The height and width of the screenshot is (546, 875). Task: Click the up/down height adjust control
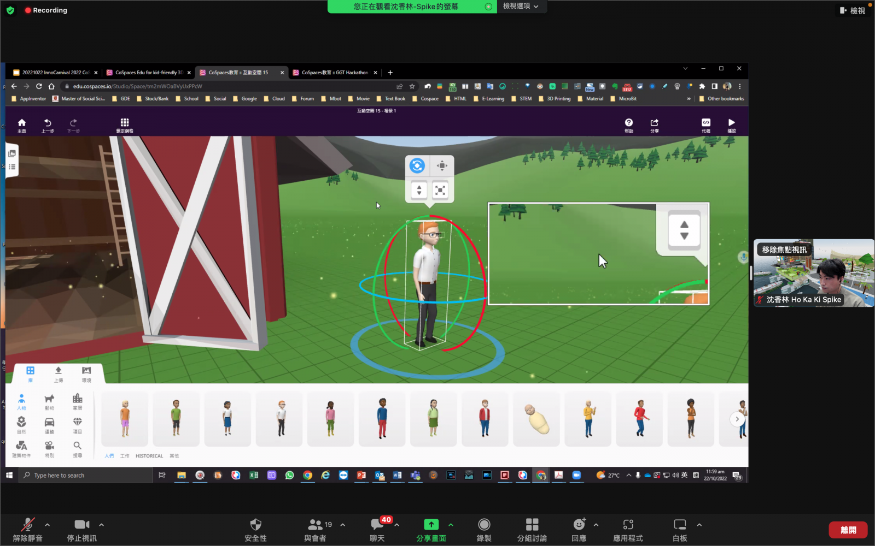tap(419, 190)
